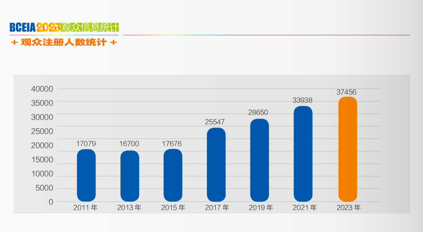Screen dimensions: 423x232
Task: Select the 16700 data label
Action: coord(129,144)
